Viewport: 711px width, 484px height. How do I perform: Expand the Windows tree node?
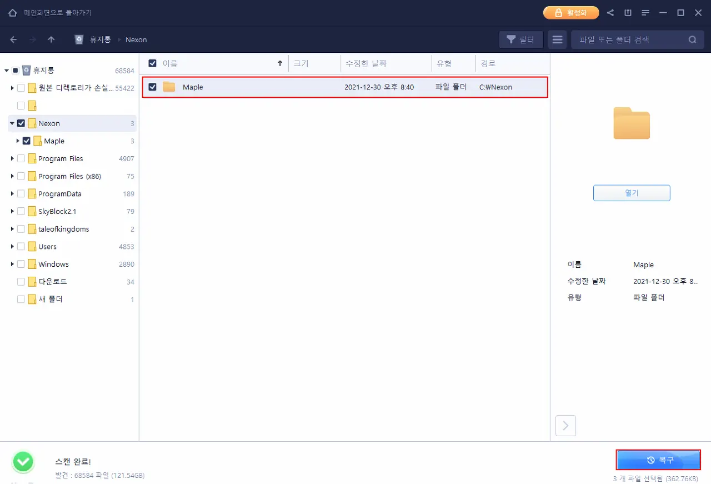tap(12, 264)
